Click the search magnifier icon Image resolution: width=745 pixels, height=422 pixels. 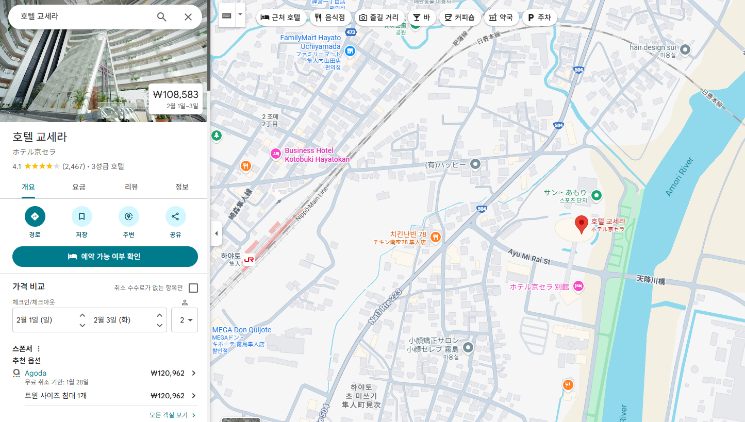pos(162,17)
